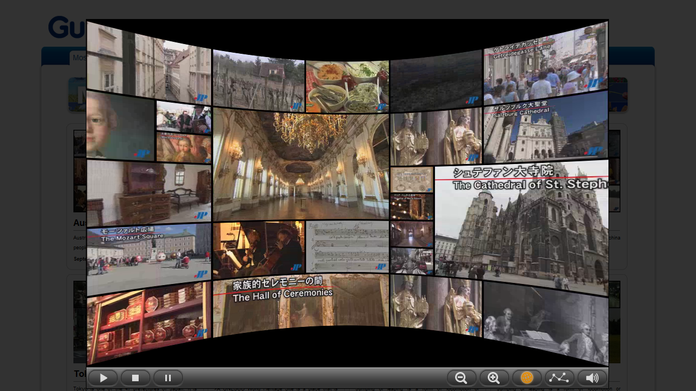Select the food bowls video tile
The image size is (696, 391).
[x=347, y=86]
